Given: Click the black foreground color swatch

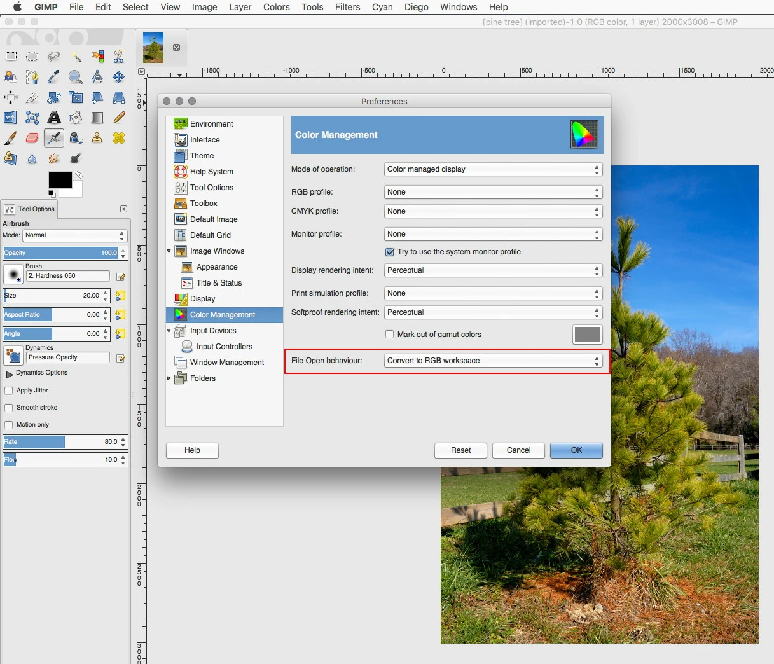Looking at the screenshot, I should pos(60,180).
